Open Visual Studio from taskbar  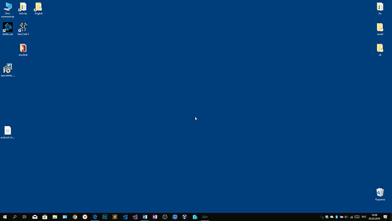(x=134, y=217)
